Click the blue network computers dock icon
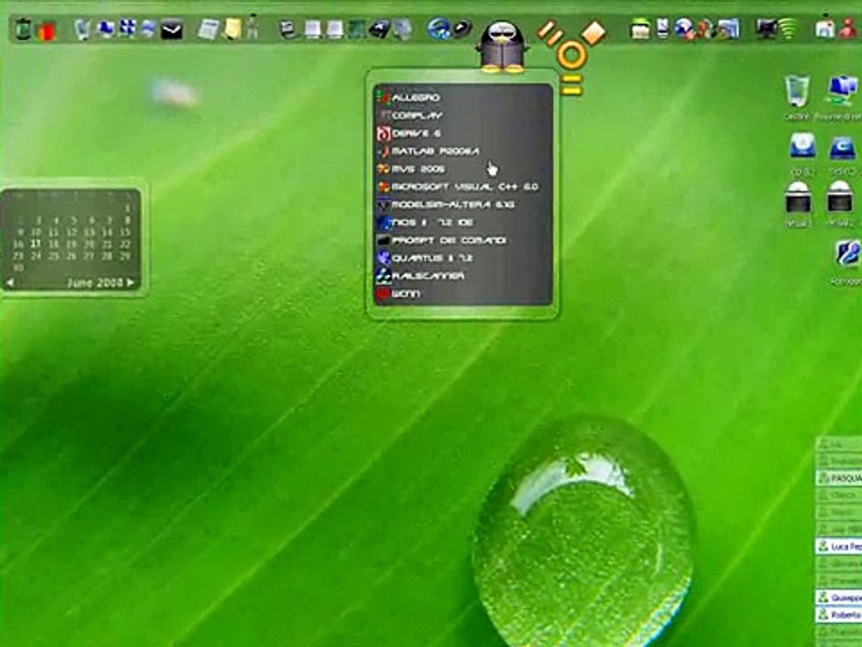 coord(105,29)
